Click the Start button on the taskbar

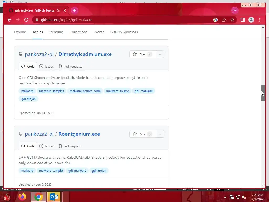click(7, 197)
